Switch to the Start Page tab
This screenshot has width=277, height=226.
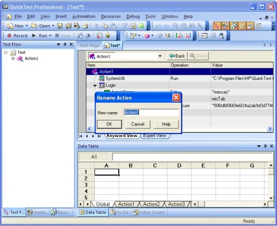[x=89, y=46]
